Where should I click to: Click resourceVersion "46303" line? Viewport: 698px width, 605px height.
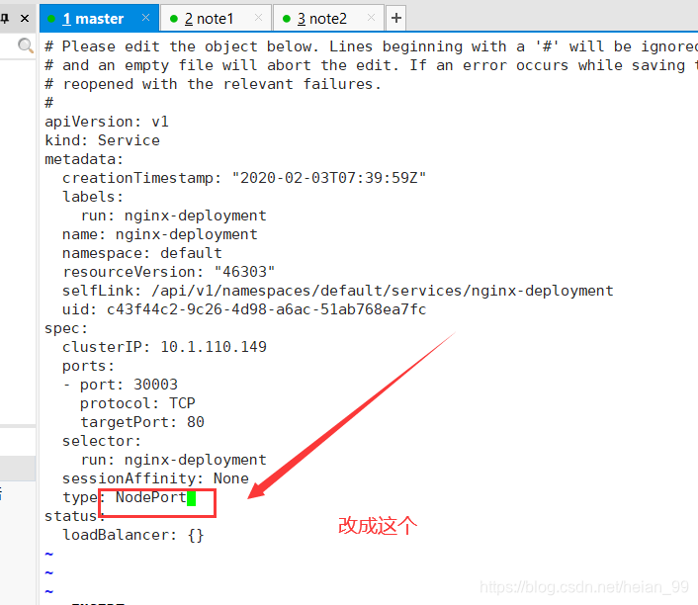169,272
